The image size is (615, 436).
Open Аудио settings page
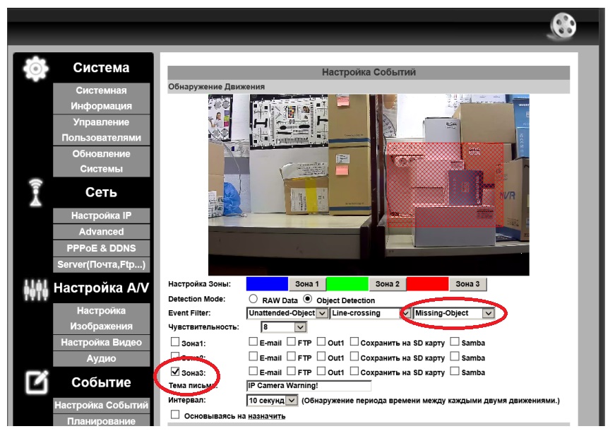[101, 358]
